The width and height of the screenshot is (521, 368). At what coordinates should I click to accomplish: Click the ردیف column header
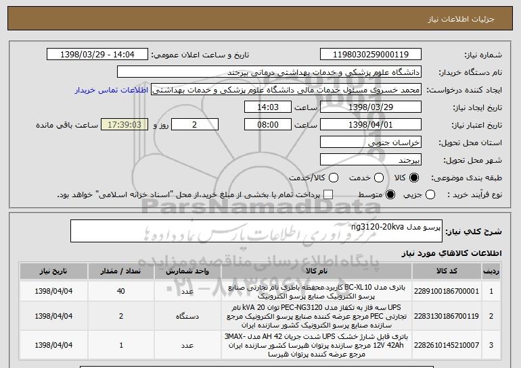coord(491,271)
